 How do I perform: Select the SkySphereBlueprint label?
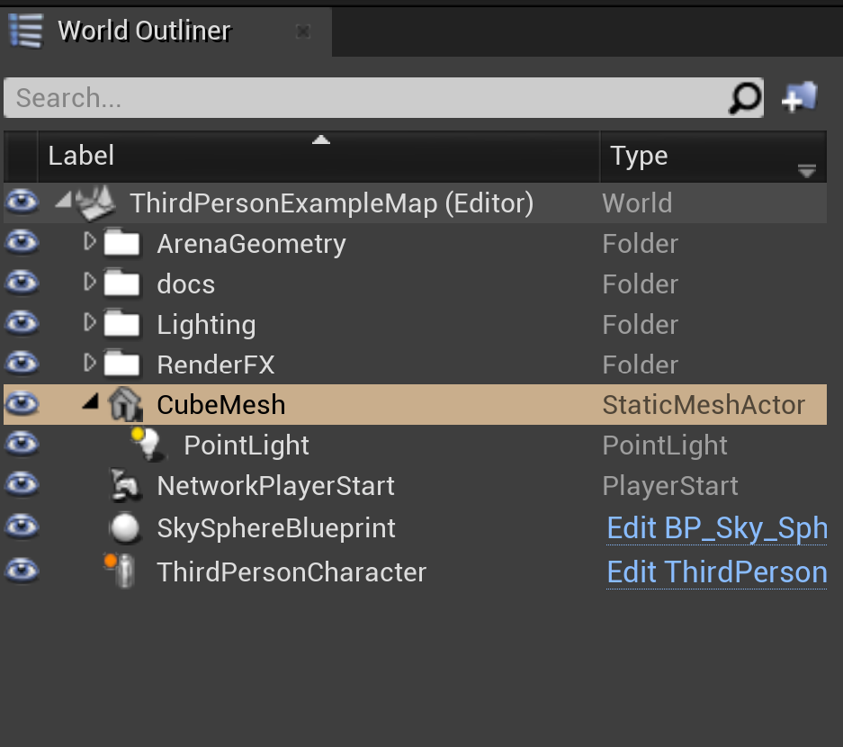[276, 528]
